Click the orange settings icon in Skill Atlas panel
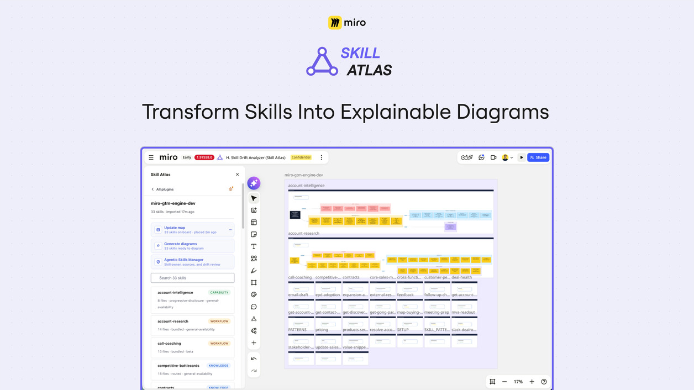This screenshot has height=390, width=694. [231, 189]
